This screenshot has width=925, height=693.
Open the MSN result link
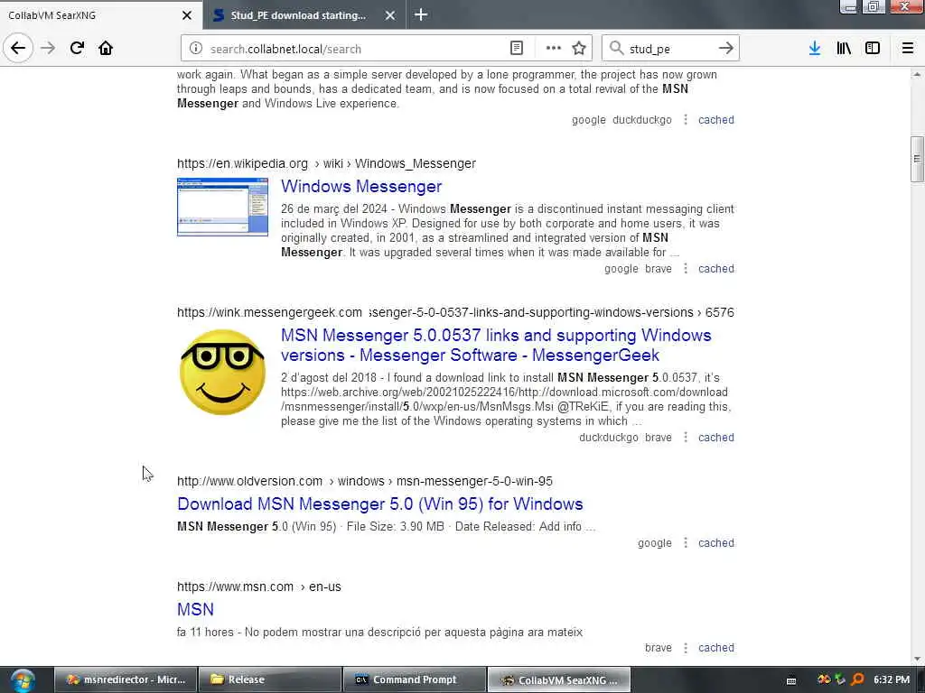(195, 609)
